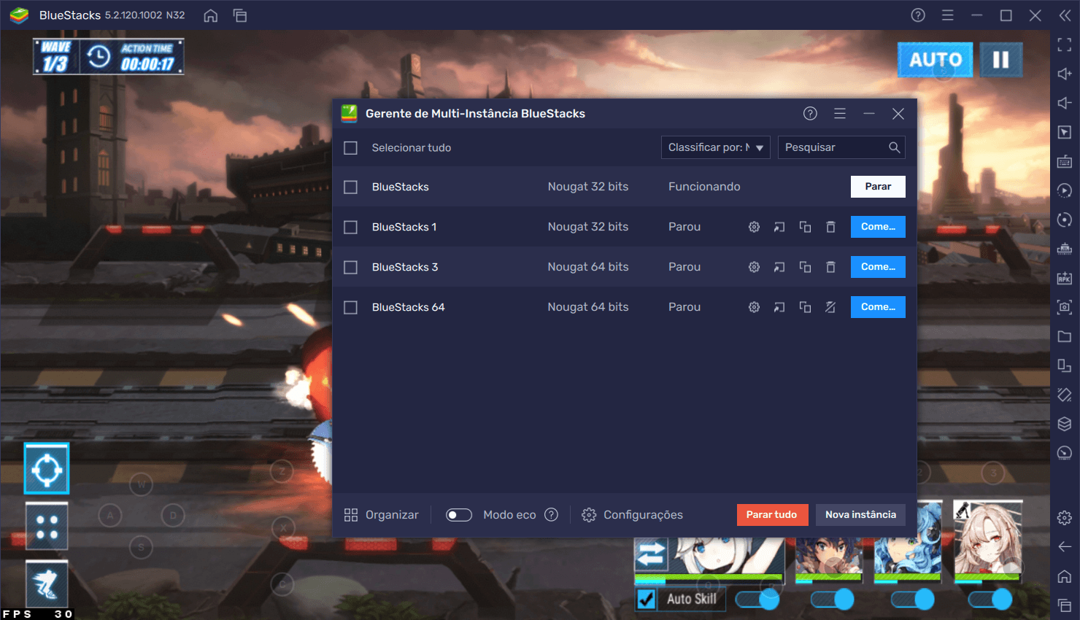Open BlueStacks help icon in main title bar
The width and height of the screenshot is (1080, 620).
click(918, 15)
